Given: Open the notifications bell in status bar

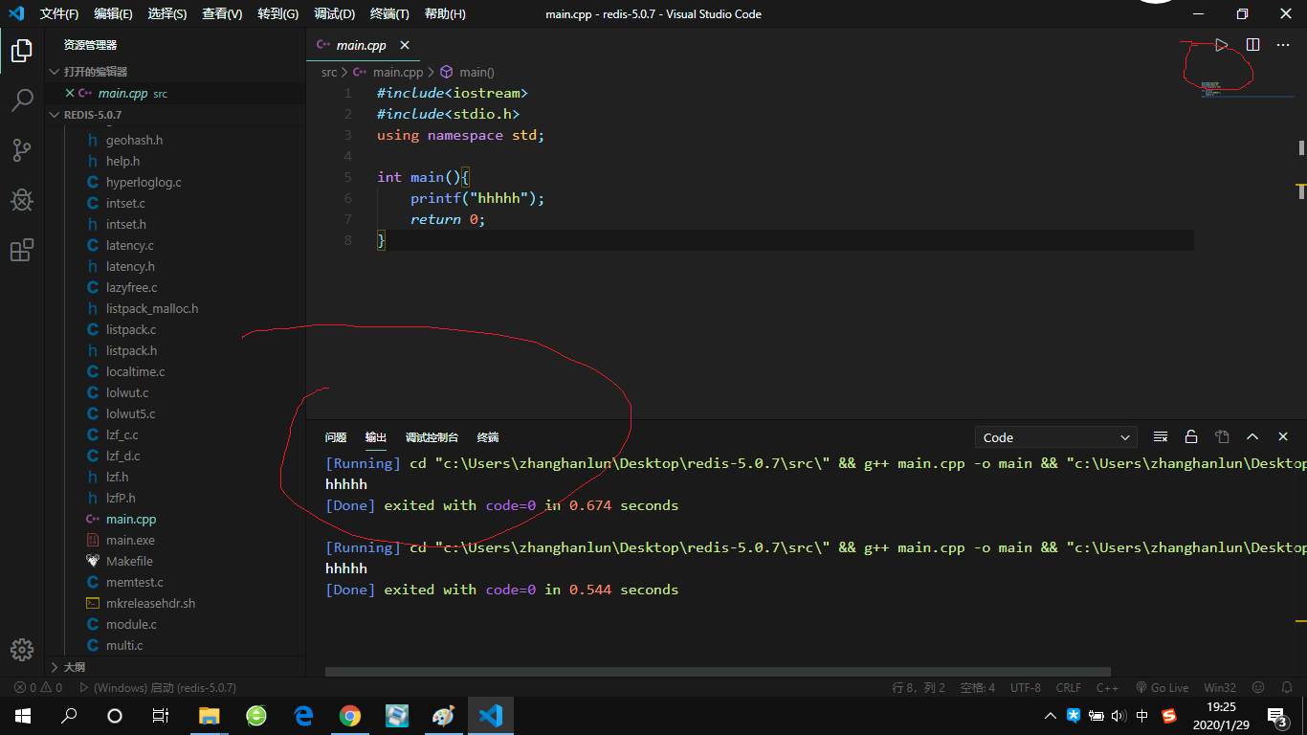Looking at the screenshot, I should (1286, 687).
